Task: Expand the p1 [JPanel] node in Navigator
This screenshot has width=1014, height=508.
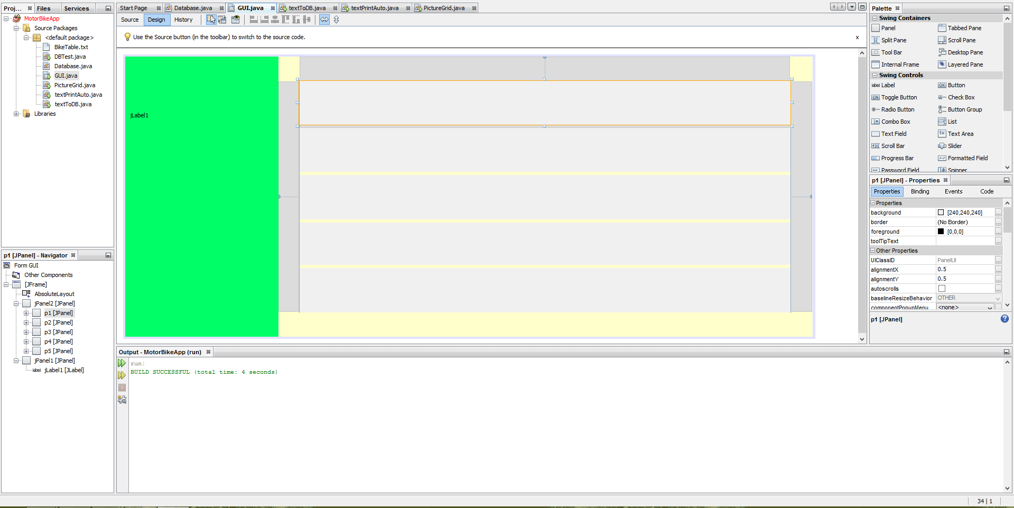Action: coord(26,313)
